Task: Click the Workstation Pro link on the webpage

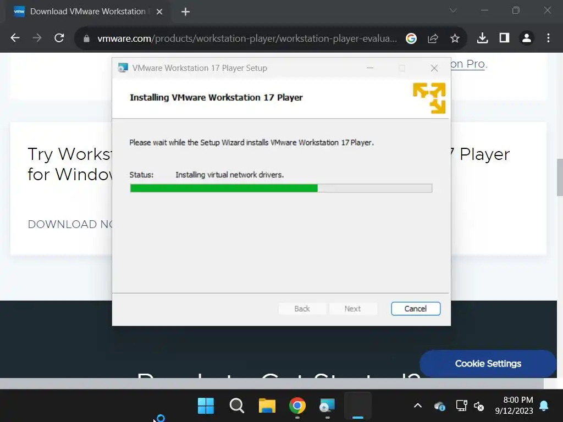Action: tap(468, 64)
